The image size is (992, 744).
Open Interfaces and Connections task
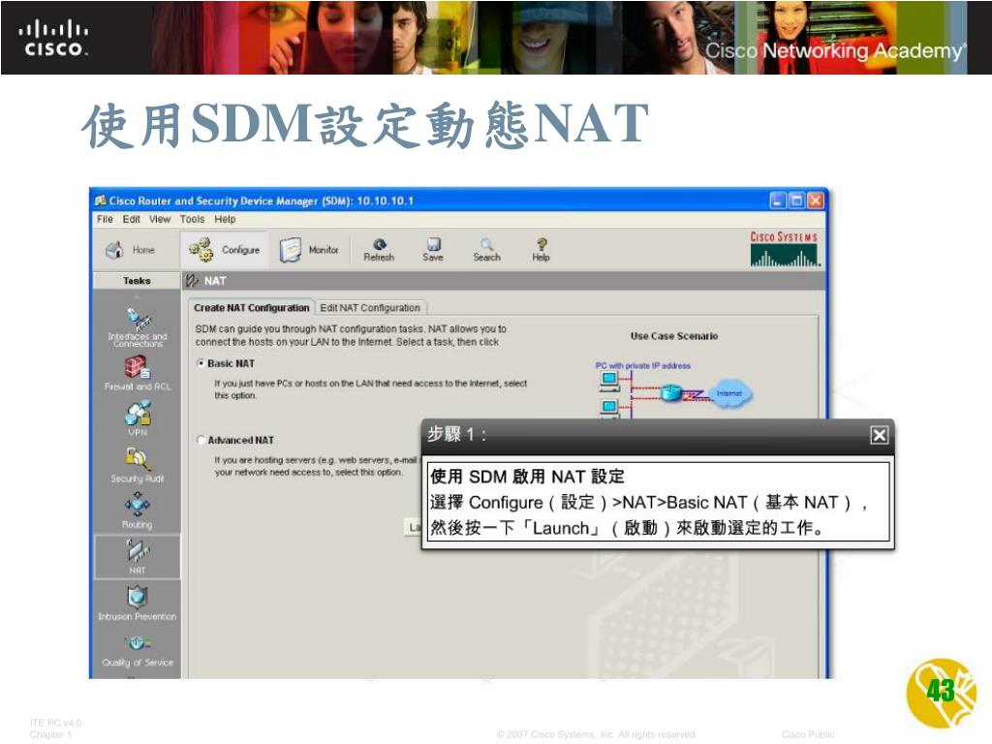(138, 327)
